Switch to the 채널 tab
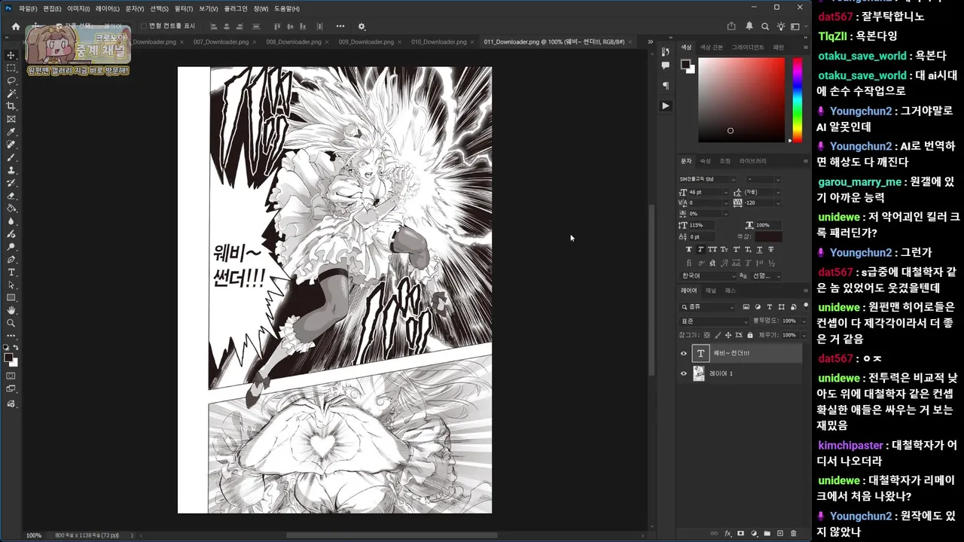The width and height of the screenshot is (964, 542). point(710,291)
